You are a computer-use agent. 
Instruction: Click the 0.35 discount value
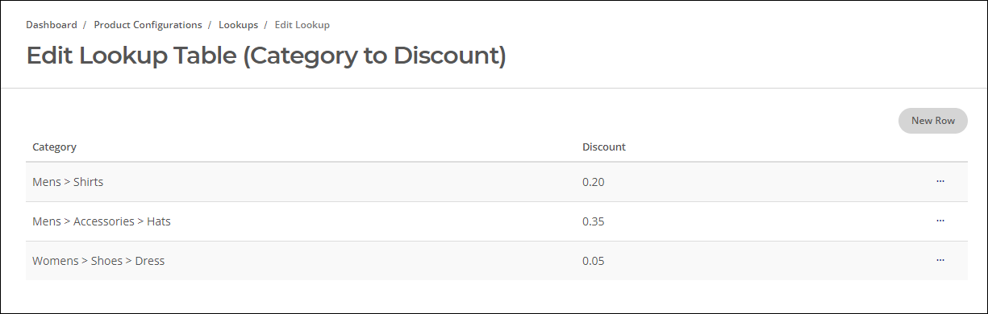point(594,221)
